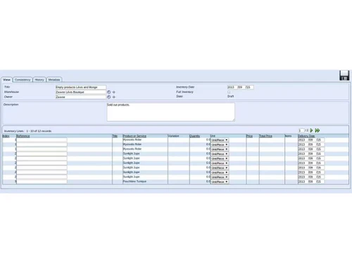Screen dimensions: 352x264
Task: Click Reference field in Pouchlane Tunique row
Action: click(x=42, y=182)
